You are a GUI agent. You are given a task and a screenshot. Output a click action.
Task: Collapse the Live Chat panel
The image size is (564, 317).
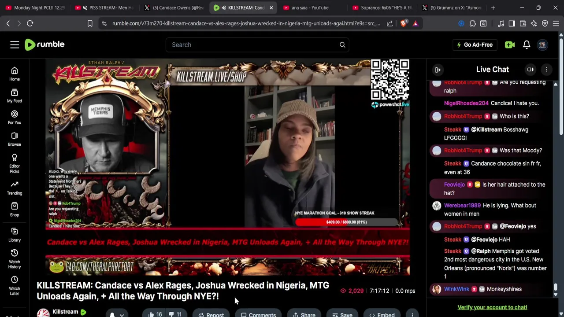tap(438, 70)
